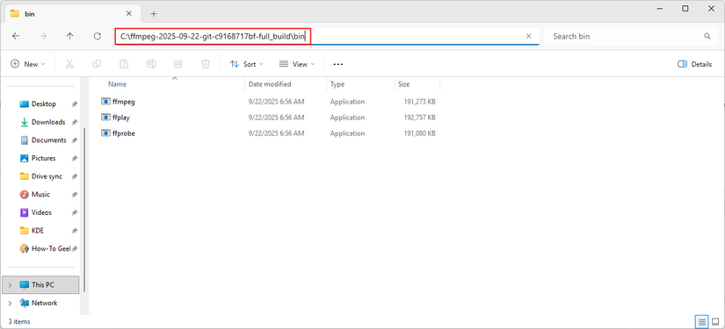Click the navigation pane scrollbar
The width and height of the screenshot is (725, 329).
click(x=84, y=209)
